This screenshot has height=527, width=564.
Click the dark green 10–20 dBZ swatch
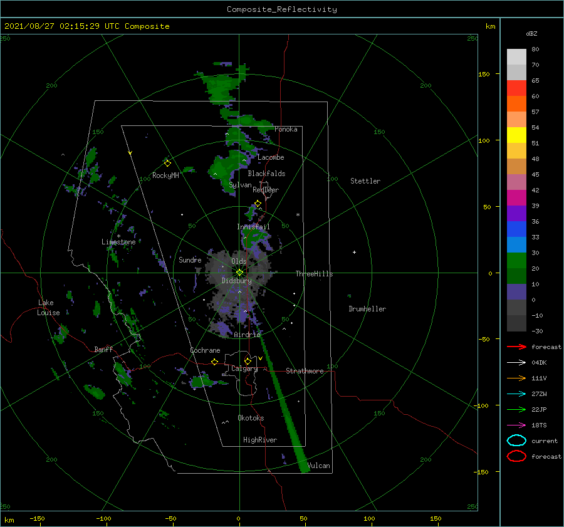point(516,276)
